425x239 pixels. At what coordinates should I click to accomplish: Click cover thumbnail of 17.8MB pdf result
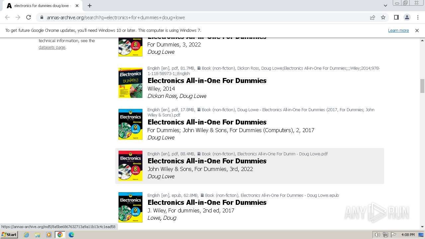click(130, 124)
